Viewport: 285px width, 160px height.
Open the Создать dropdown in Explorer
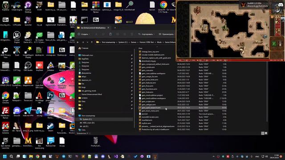tap(84, 34)
